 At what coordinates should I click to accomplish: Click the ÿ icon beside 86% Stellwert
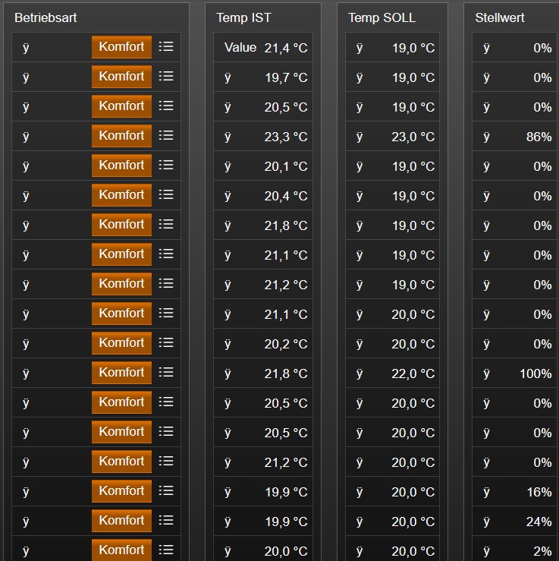(486, 137)
